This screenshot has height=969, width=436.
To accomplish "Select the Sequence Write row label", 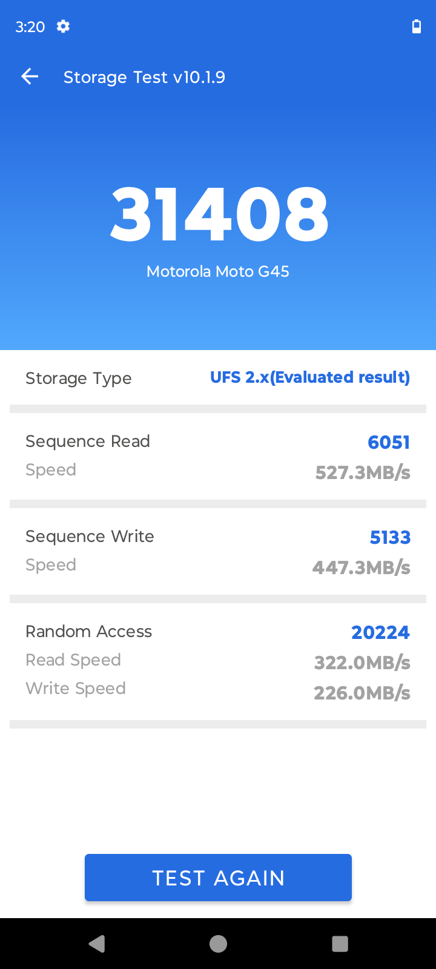I will [x=90, y=537].
